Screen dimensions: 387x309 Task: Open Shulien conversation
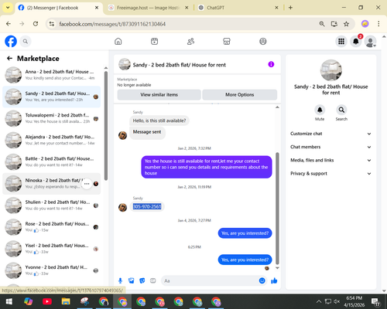[x=52, y=205]
